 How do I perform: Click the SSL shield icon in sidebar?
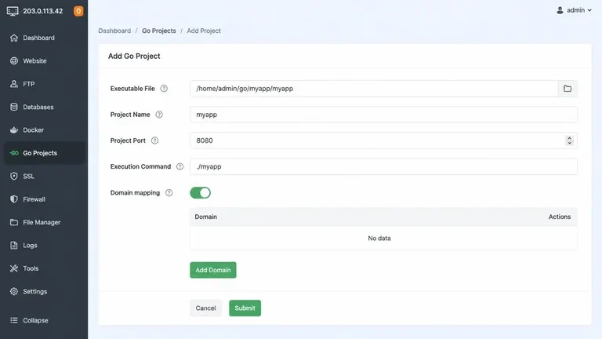click(x=14, y=176)
